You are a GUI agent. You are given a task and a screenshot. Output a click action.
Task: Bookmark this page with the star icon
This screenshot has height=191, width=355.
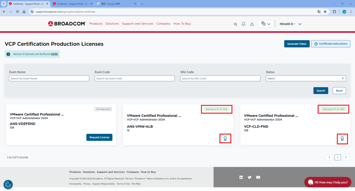point(325,12)
